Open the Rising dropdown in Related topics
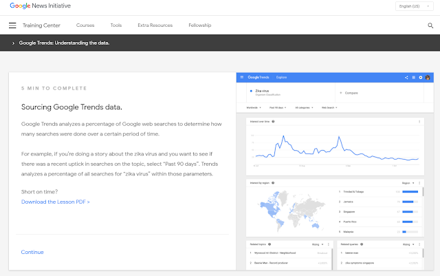The width and height of the screenshot is (440, 276). coord(318,244)
